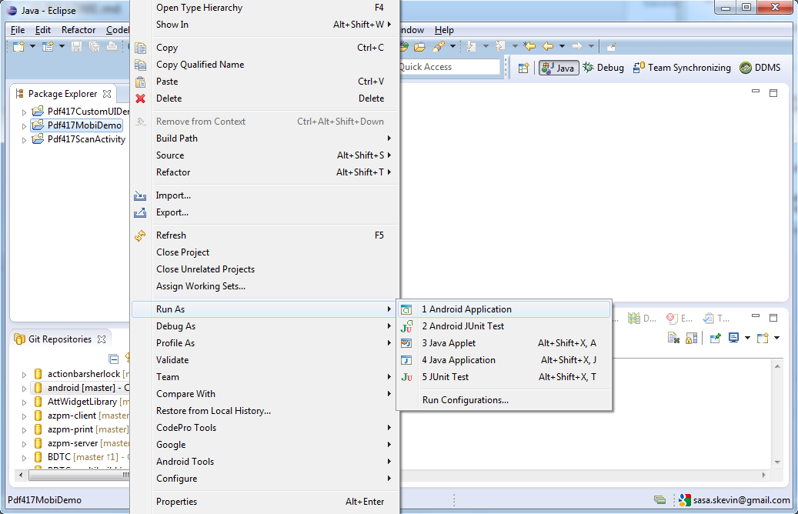Image resolution: width=798 pixels, height=514 pixels.
Task: Click the Last Edit Location icon
Action: coord(529,46)
